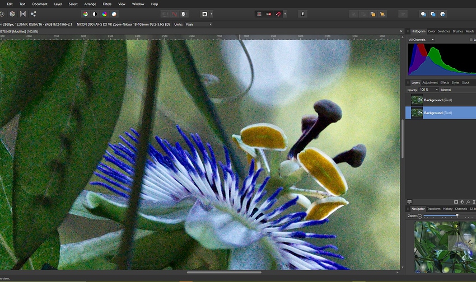Click the Navigator zoom slider handle
The image size is (476, 282).
pyautogui.click(x=457, y=215)
